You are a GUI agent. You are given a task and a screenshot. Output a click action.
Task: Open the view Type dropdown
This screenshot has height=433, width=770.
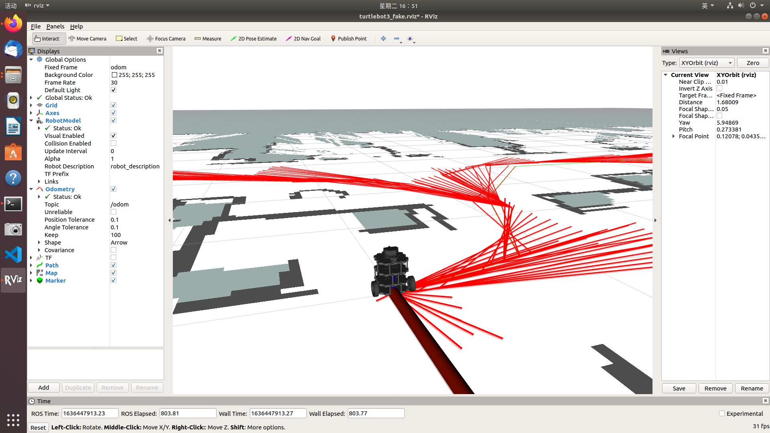click(x=707, y=63)
